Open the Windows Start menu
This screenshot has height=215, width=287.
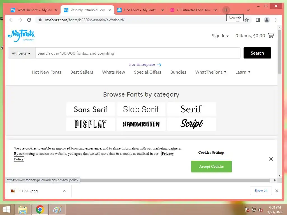click(7, 209)
